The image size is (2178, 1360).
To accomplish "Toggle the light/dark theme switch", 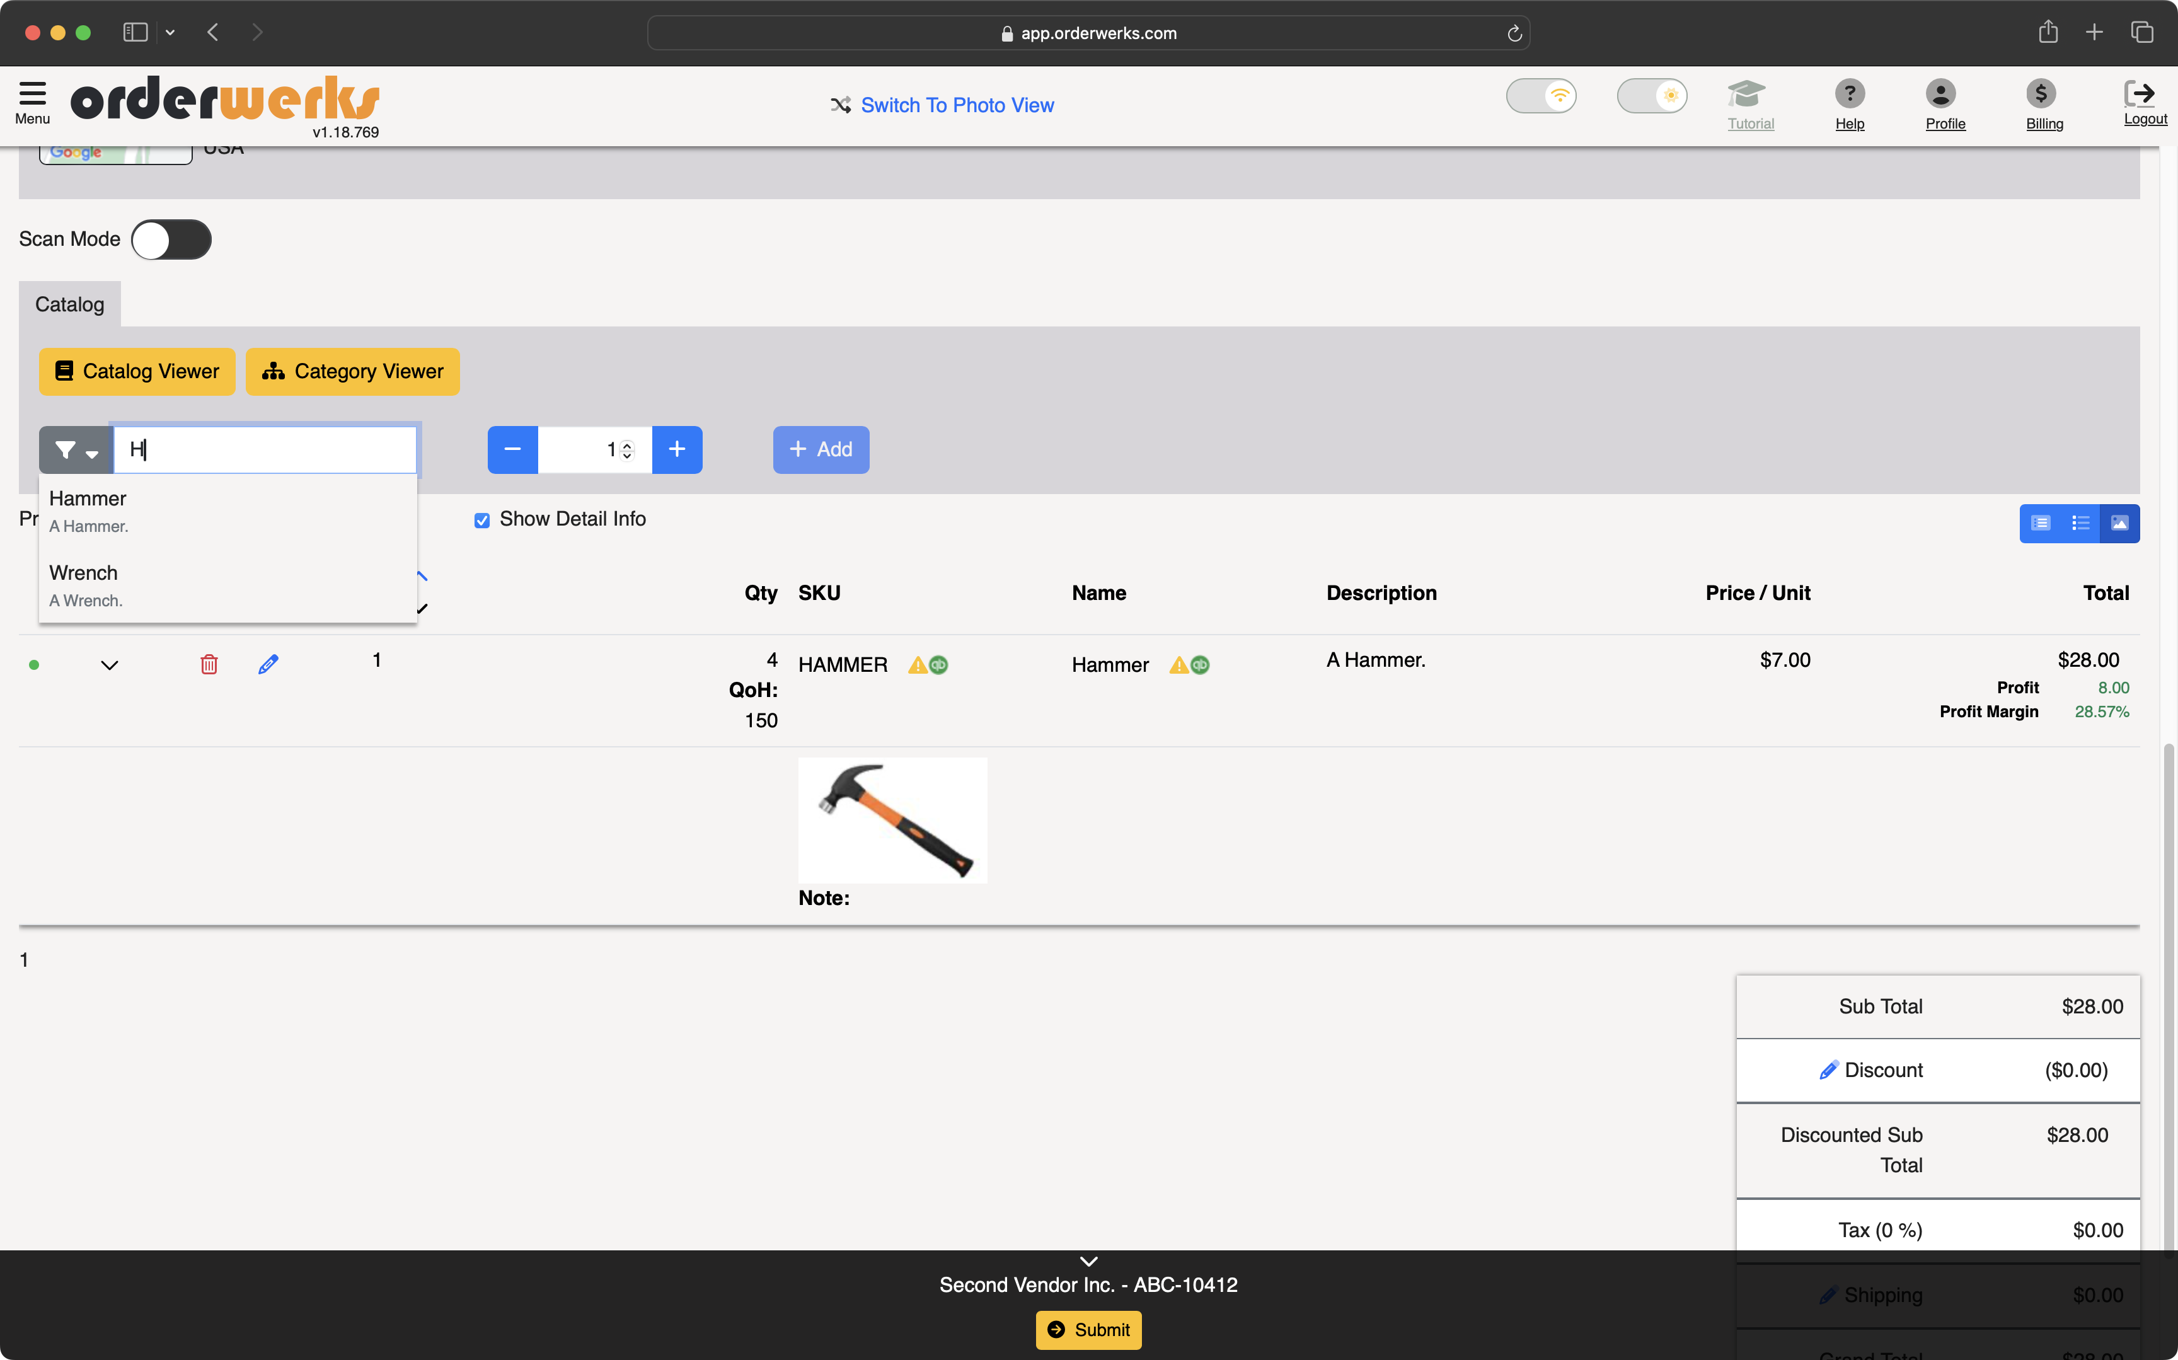I will coord(1651,95).
